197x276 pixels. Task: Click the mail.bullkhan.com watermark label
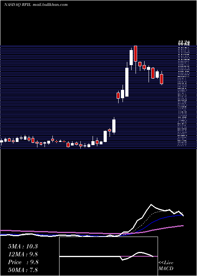click(x=50, y=5)
